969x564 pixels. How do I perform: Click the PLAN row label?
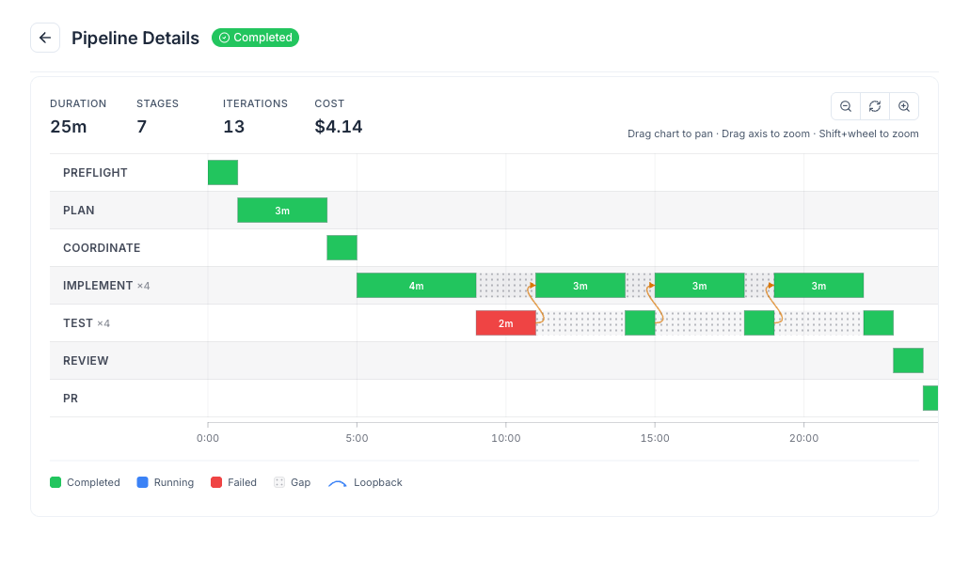(78, 211)
